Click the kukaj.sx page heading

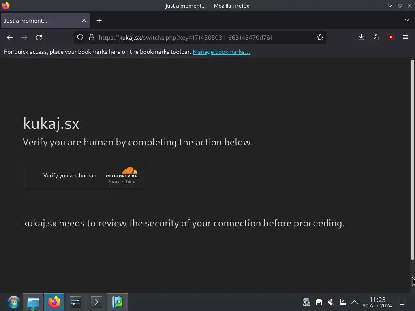click(x=51, y=124)
